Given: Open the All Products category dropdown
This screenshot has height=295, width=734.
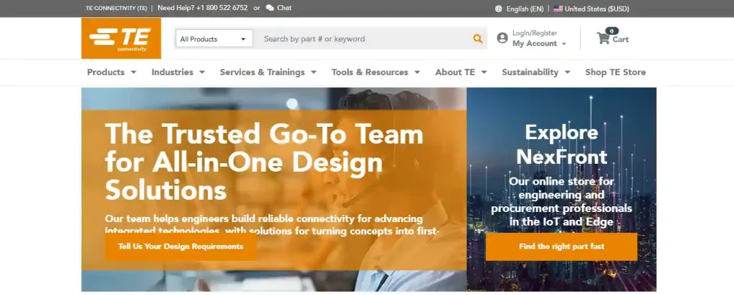Looking at the screenshot, I should click(214, 39).
